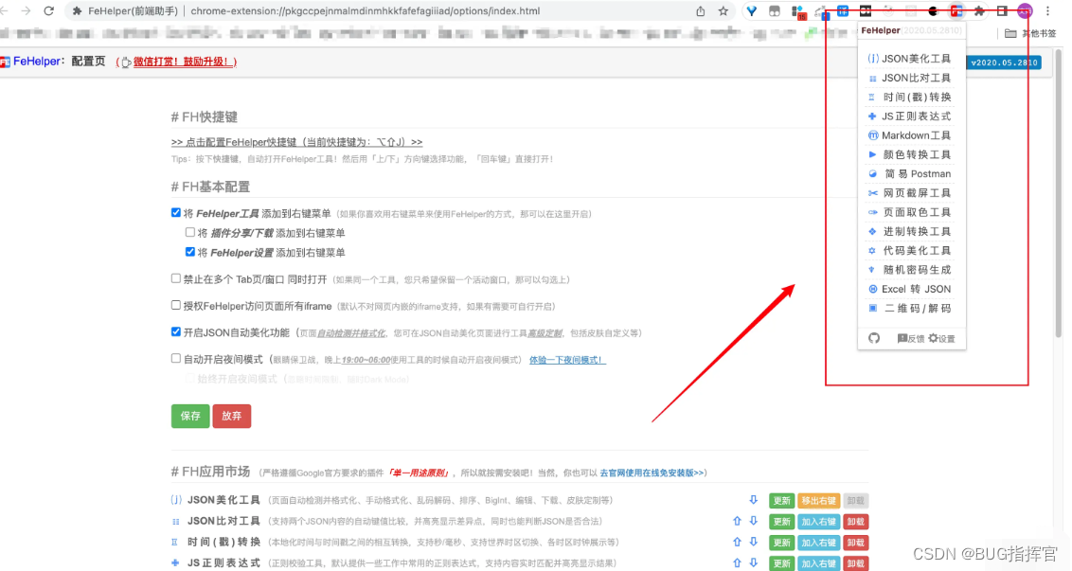
Task: Open the extension icon with red 15 badge
Action: (798, 11)
